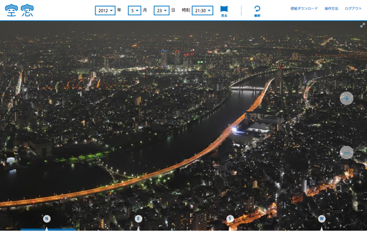Select the West compass marker

pyautogui.click(x=322, y=219)
